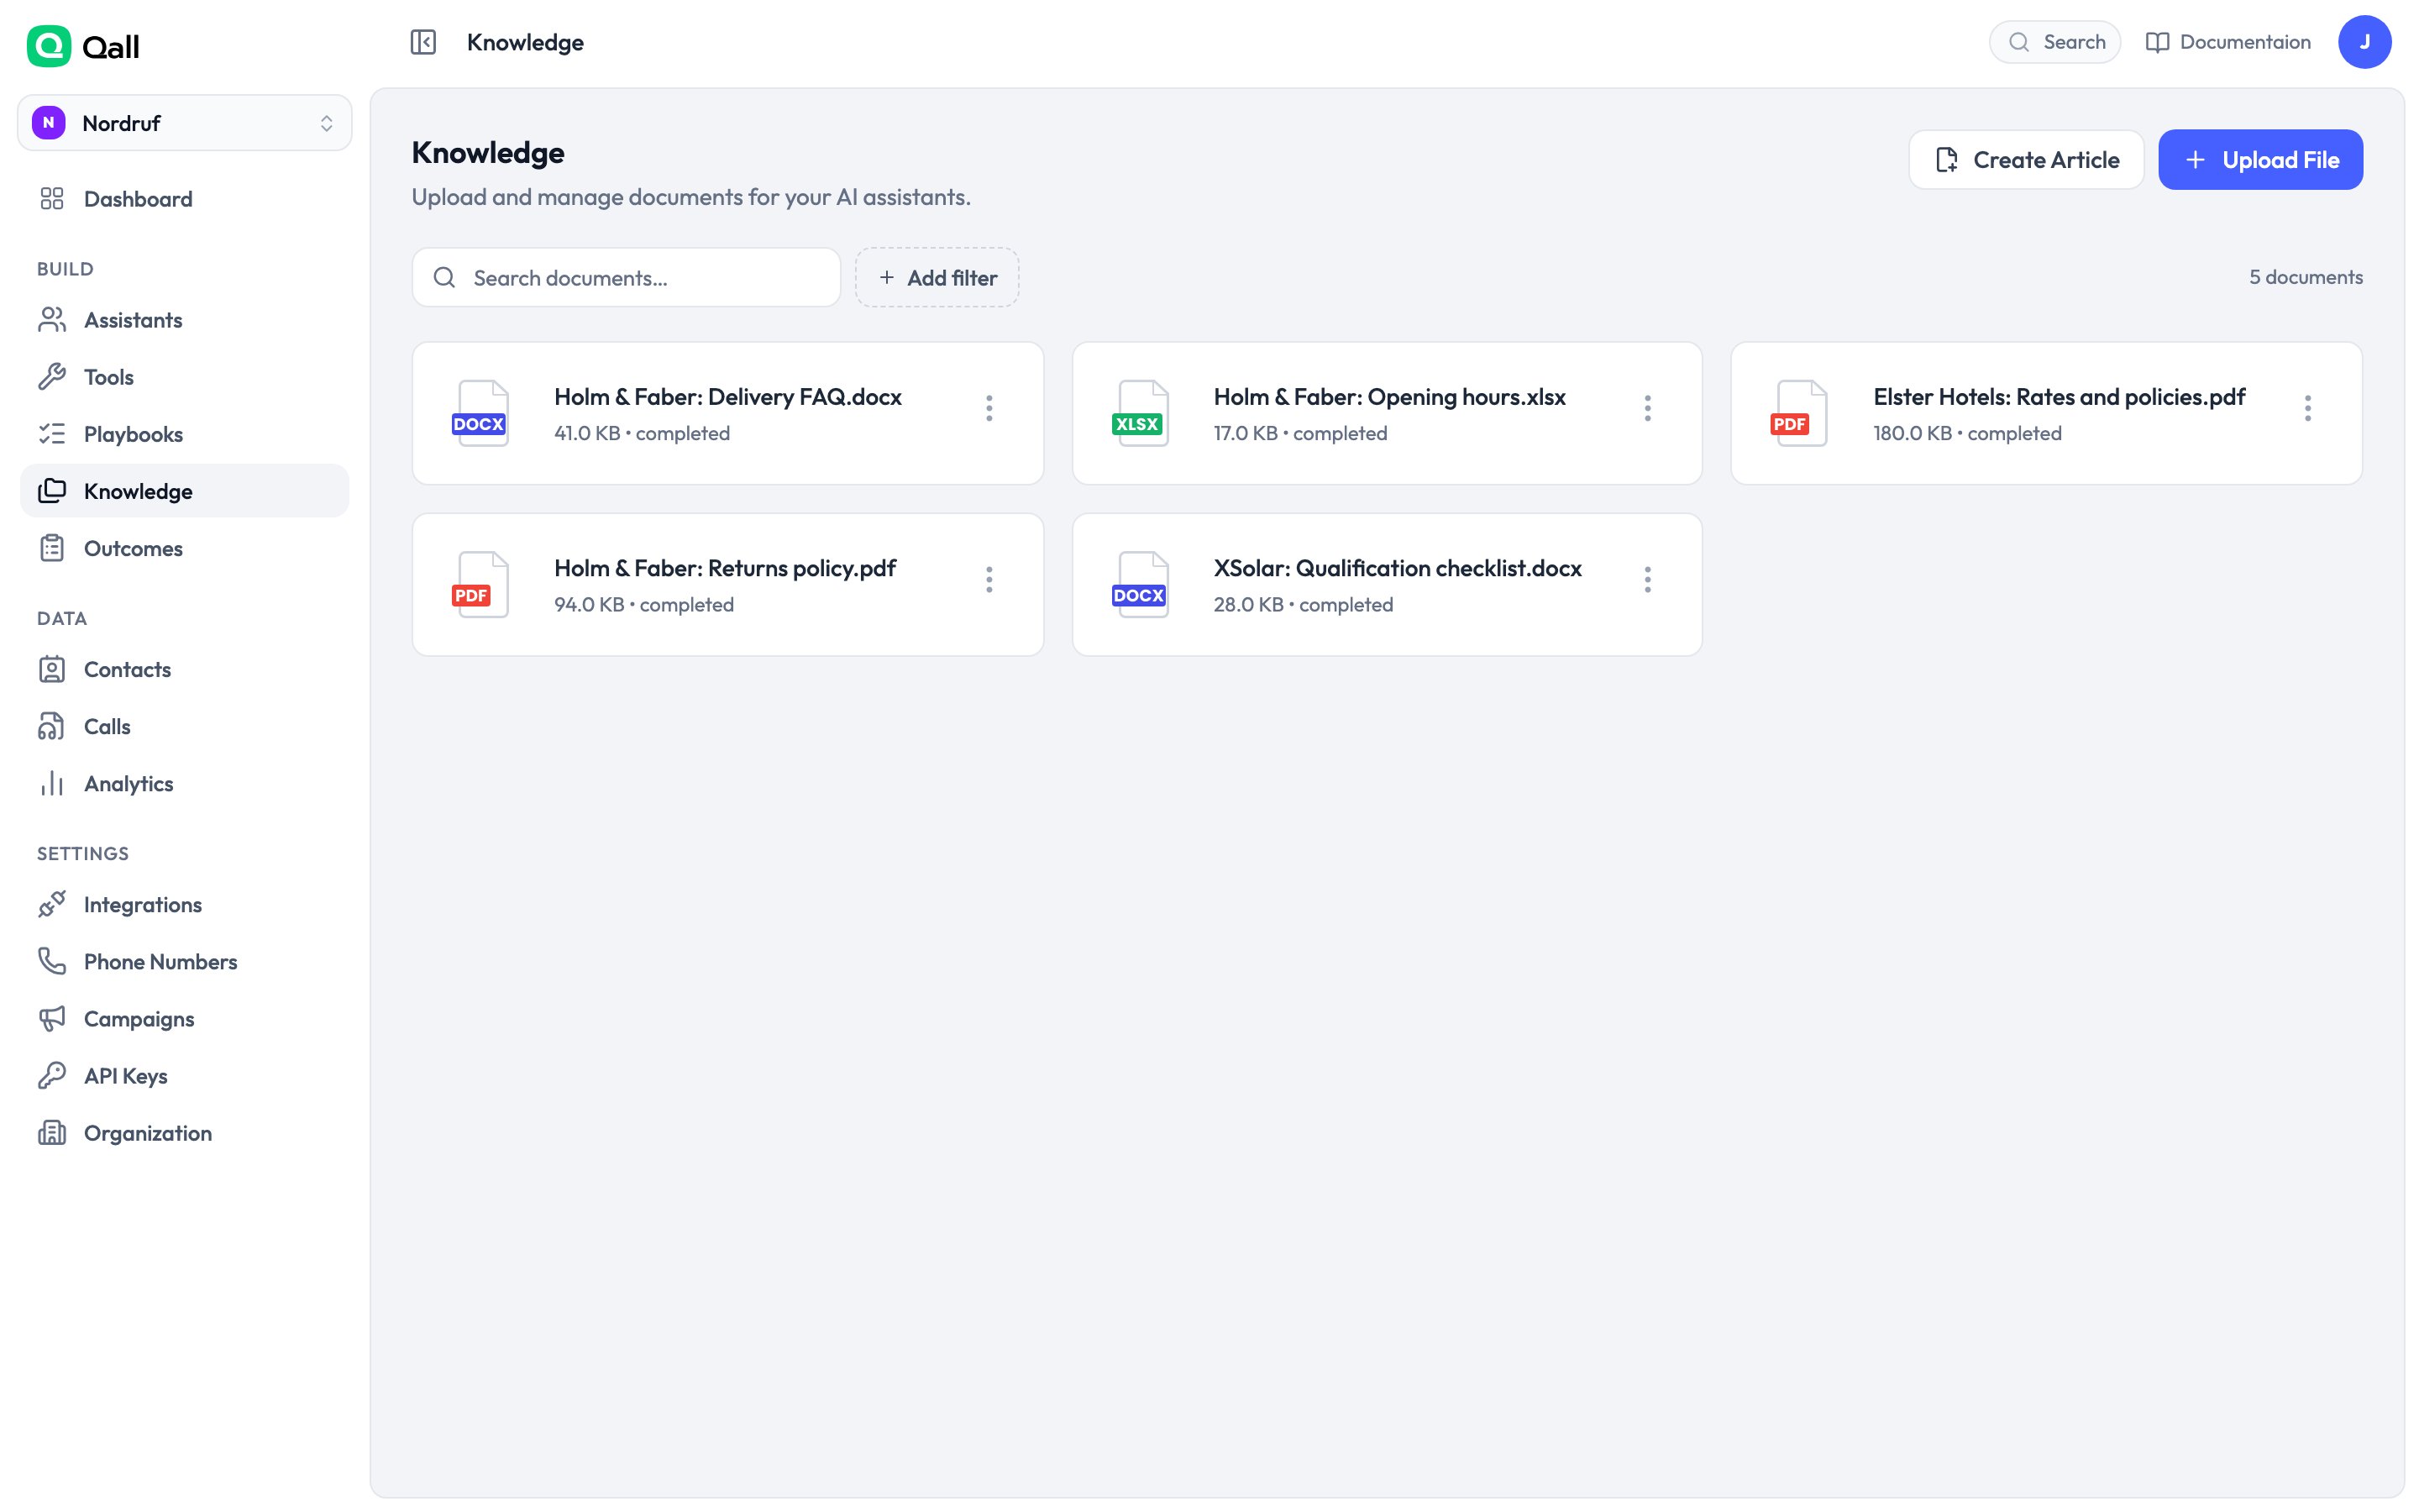Open the user avatar J menu

2364,42
